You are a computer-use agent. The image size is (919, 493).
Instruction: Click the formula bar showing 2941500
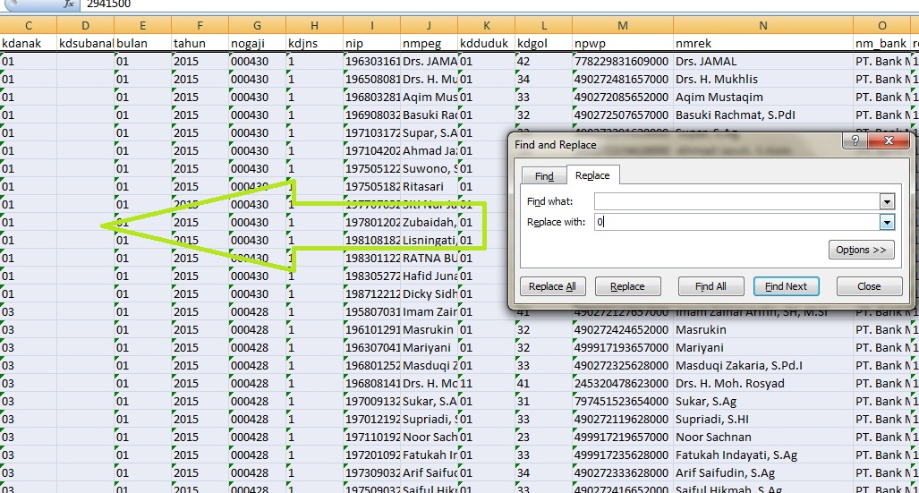pos(498,4)
